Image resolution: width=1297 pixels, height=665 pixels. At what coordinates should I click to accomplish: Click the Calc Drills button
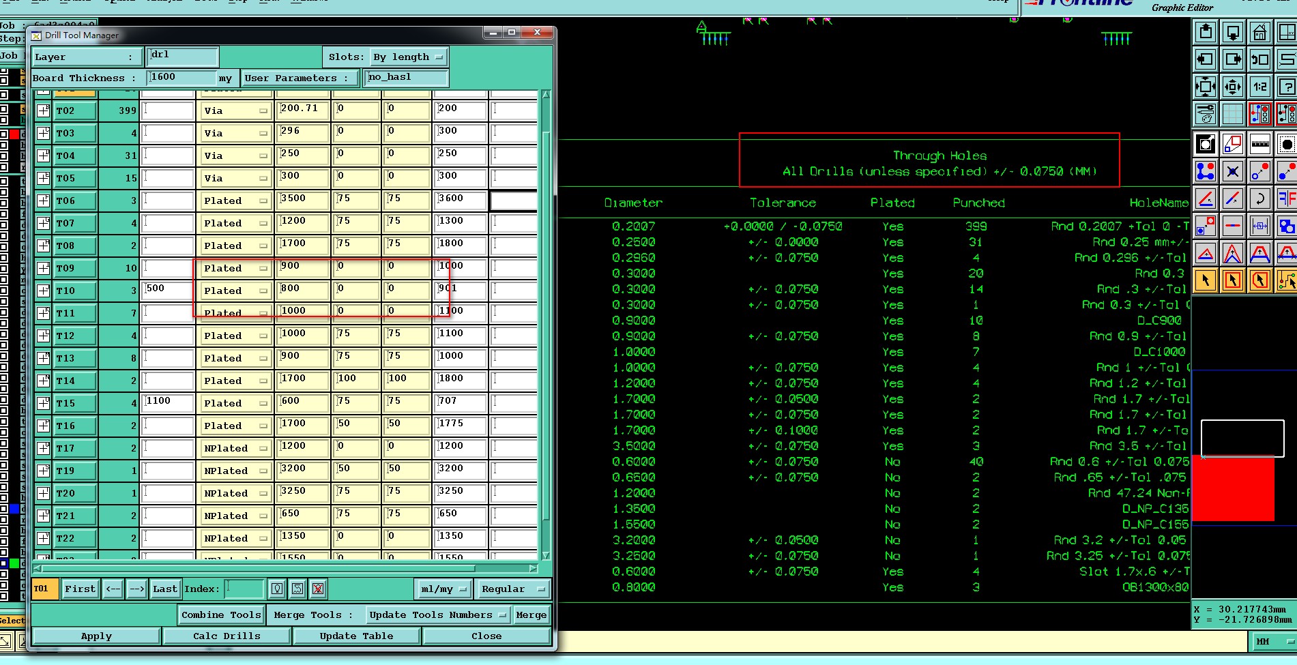[x=227, y=636]
